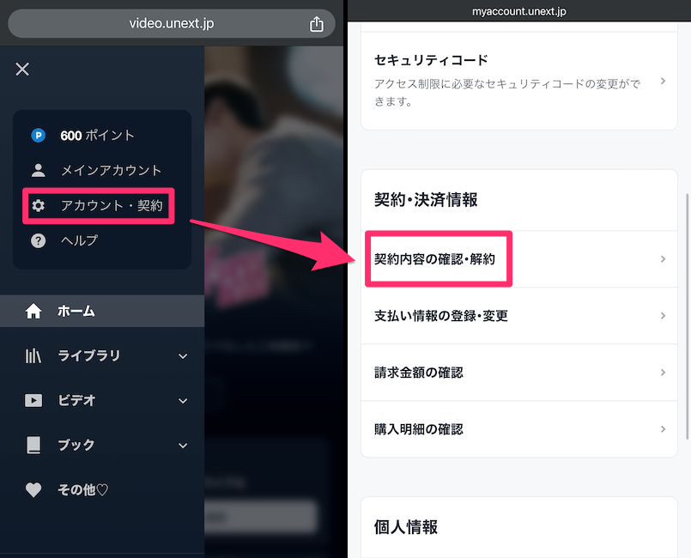Screen dimensions: 691x558
Task: Tap the share icon in the address bar
Action: [317, 24]
